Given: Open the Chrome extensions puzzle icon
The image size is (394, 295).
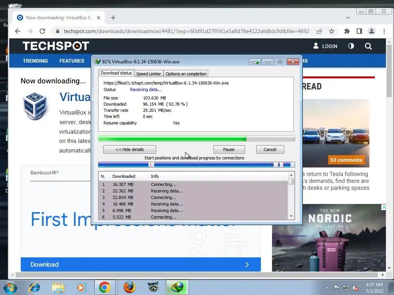Looking at the screenshot, I should point(347,31).
